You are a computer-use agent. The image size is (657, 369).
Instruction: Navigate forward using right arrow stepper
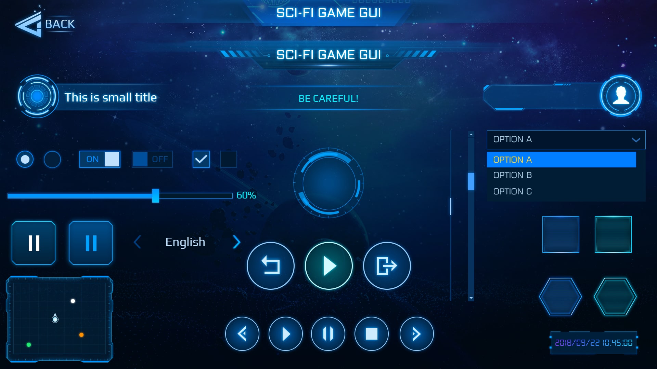pos(236,242)
